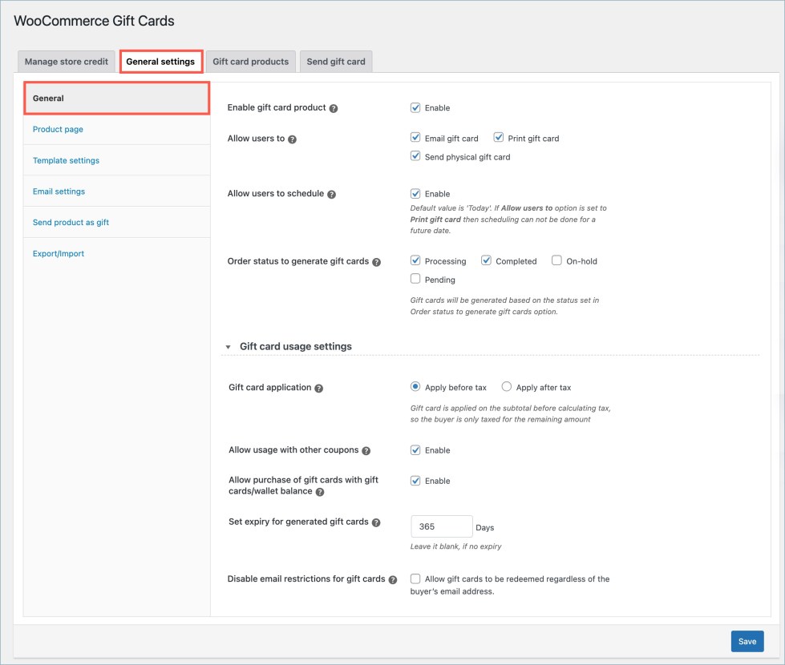This screenshot has height=665, width=785.
Task: Check Allow gift cards redeemed regardless of email
Action: (415, 578)
